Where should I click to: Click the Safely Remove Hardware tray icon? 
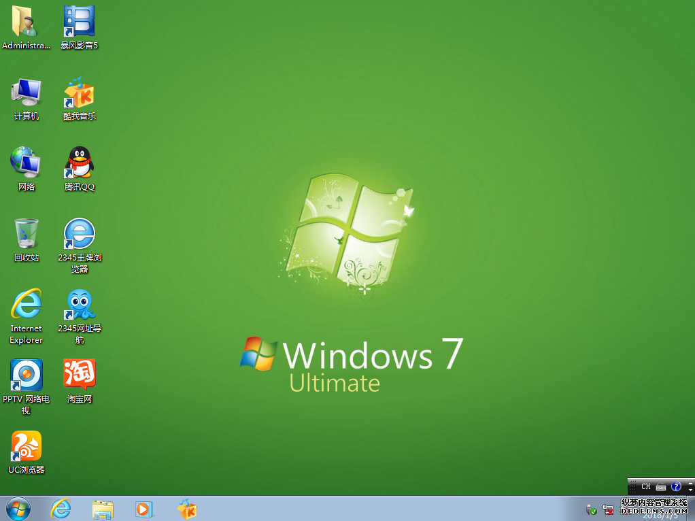click(591, 510)
